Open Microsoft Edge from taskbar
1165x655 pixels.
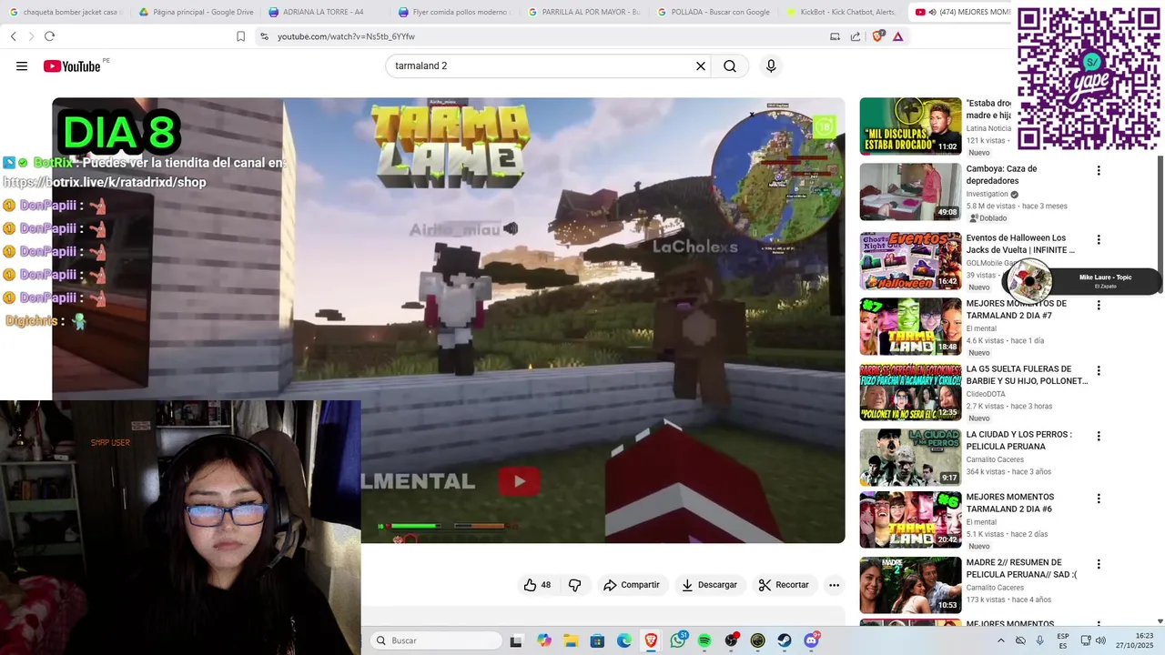[624, 640]
